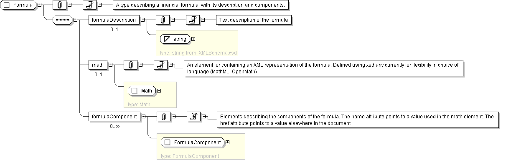
Task: Click the paperclip icon beside formulaDescription
Action: (162, 20)
